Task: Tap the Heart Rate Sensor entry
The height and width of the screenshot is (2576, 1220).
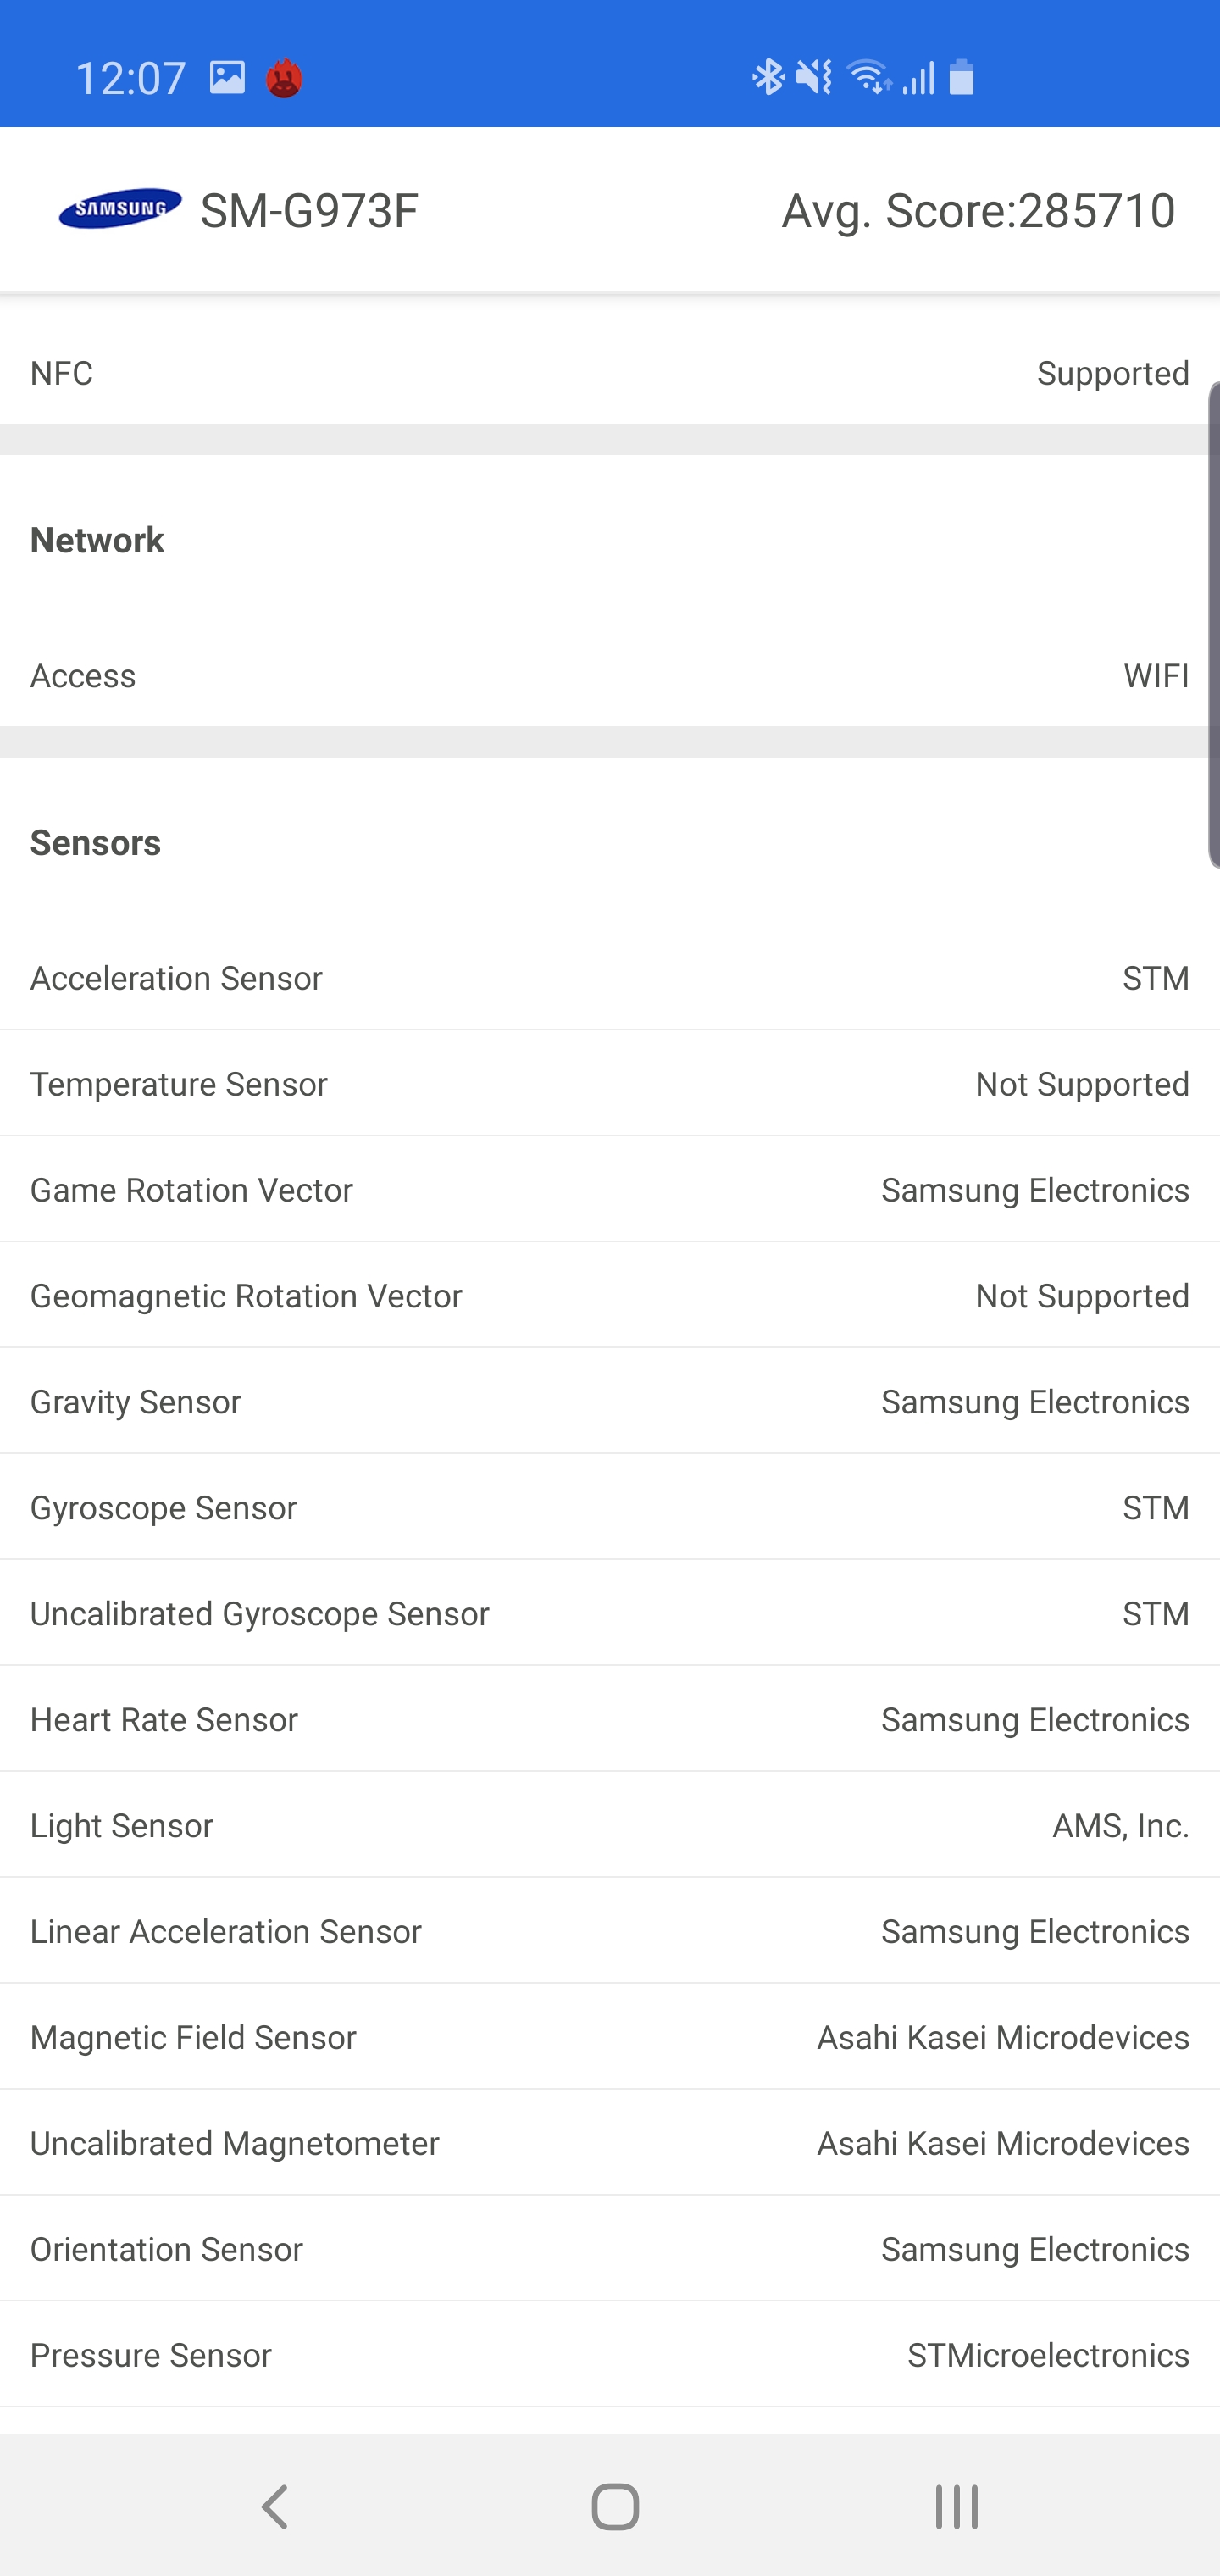Action: 610,1719
